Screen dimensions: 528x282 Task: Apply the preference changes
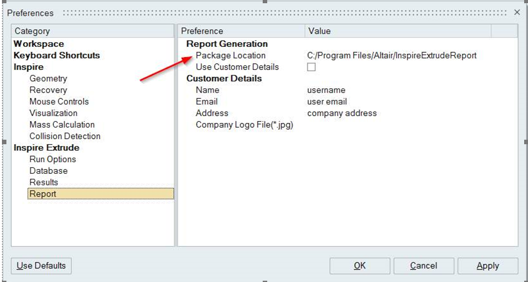pos(488,266)
